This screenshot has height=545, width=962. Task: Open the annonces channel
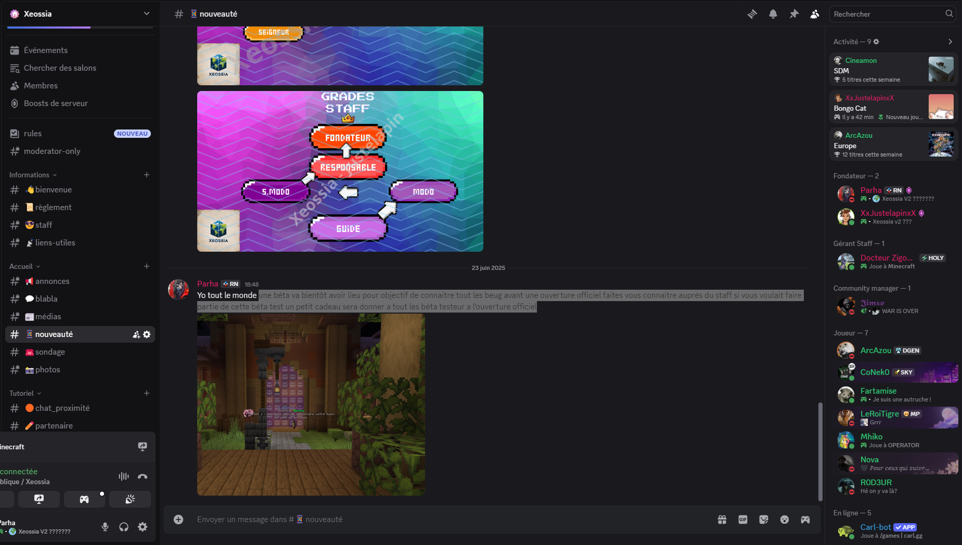(80, 281)
